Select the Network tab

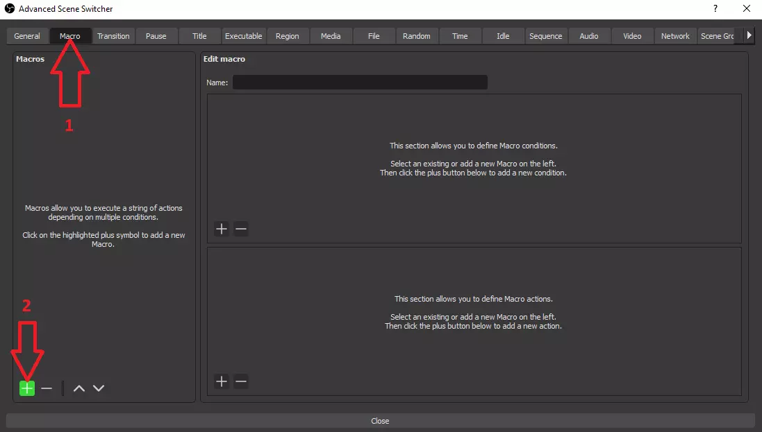(675, 36)
